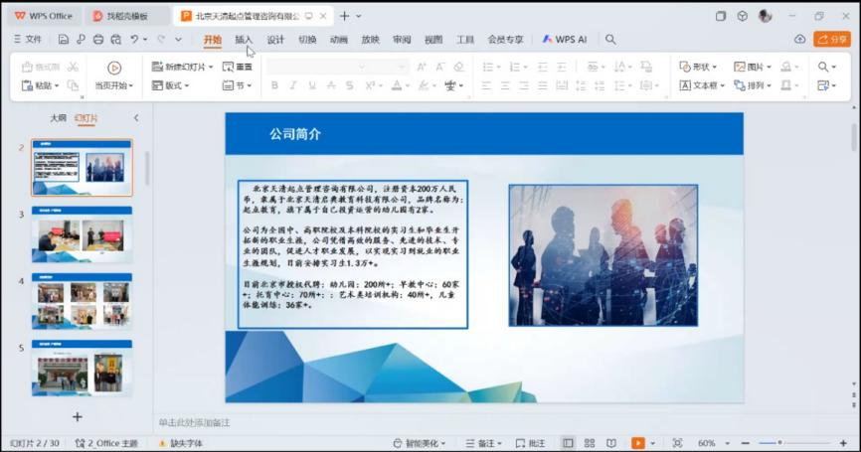Screen dimensions: 861x452
Task: Switch to the 设计 ribbon tab
Action: [x=275, y=40]
